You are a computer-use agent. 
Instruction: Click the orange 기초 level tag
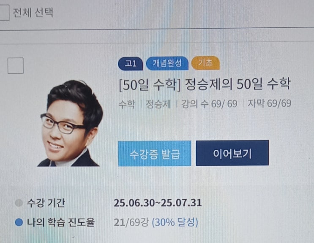205,63
